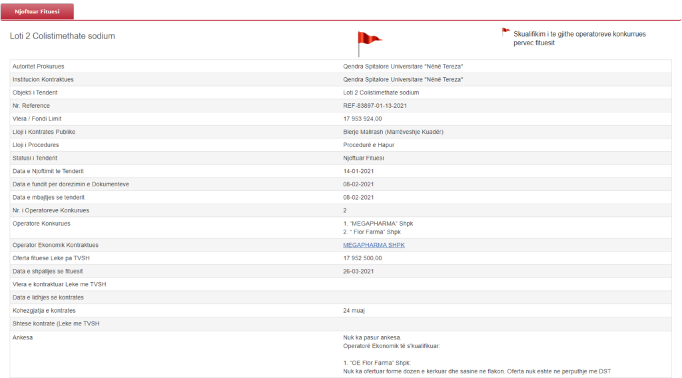Click the Loti 2 Colistimethate sodium page heading

[x=63, y=36]
